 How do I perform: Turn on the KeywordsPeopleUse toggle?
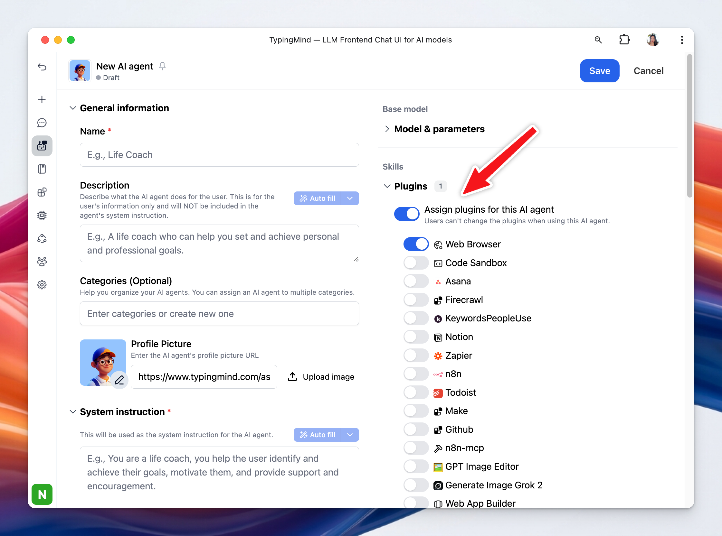pos(416,318)
